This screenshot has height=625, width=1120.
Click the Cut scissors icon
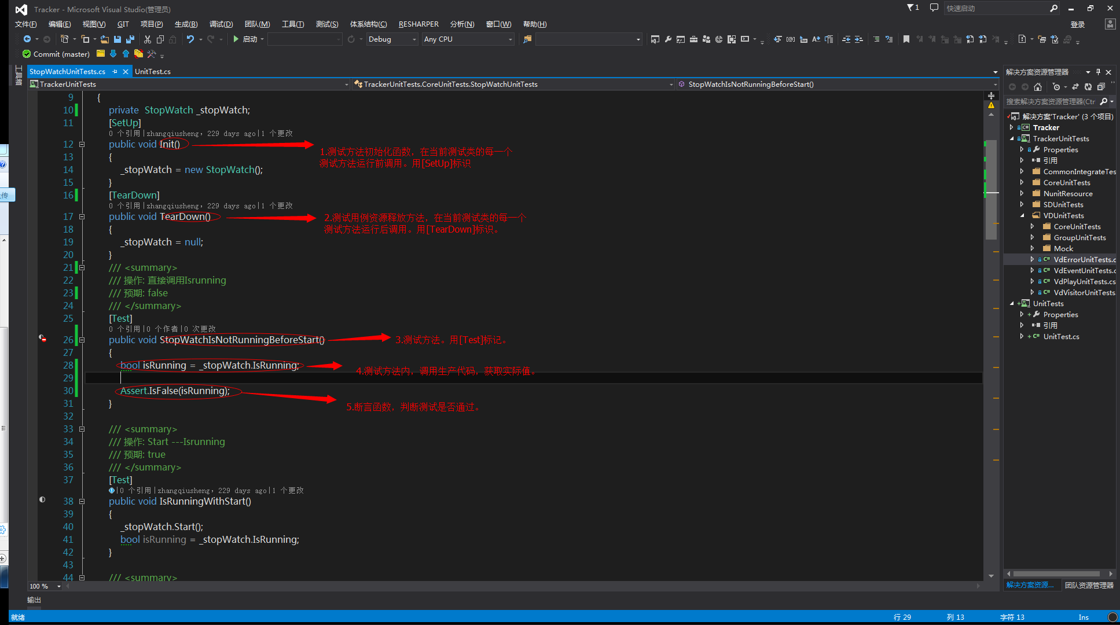coord(148,39)
